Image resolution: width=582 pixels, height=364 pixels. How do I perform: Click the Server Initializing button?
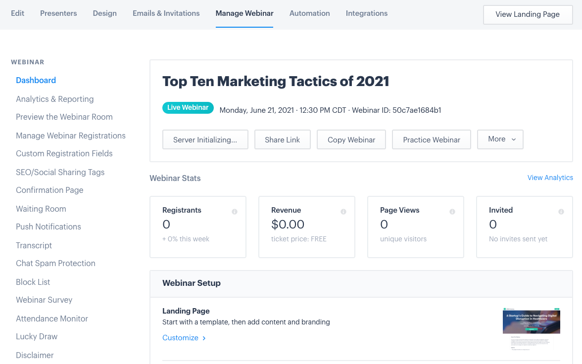click(x=205, y=140)
